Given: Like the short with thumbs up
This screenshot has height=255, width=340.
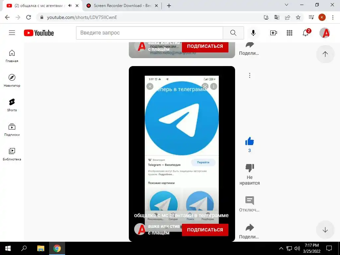Looking at the screenshot, I should coord(250,141).
